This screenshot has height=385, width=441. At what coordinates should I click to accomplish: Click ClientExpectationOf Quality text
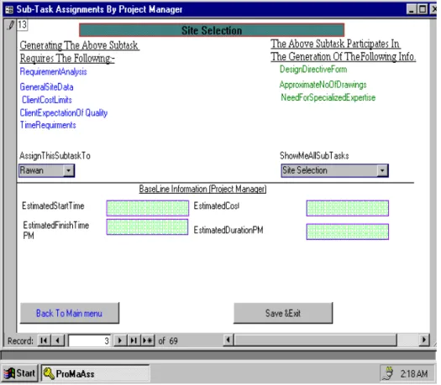[64, 114]
